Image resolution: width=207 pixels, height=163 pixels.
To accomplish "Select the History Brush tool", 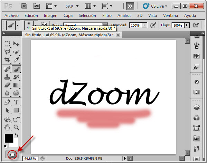I will (x=16, y=77).
